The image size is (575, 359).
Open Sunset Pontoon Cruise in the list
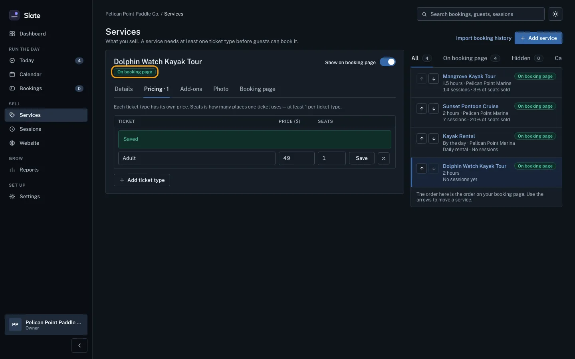470,107
